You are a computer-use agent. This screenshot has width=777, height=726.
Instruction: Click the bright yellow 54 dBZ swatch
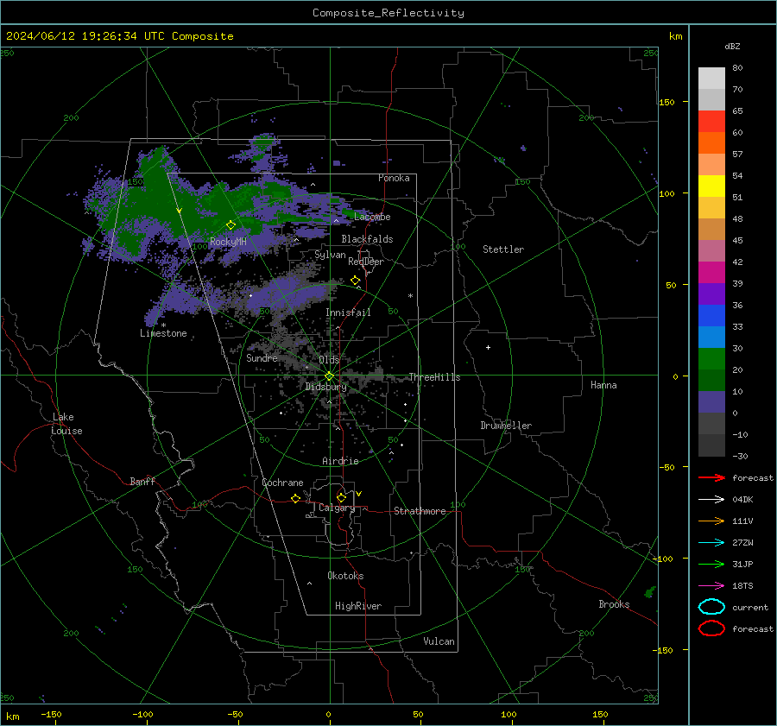click(711, 186)
